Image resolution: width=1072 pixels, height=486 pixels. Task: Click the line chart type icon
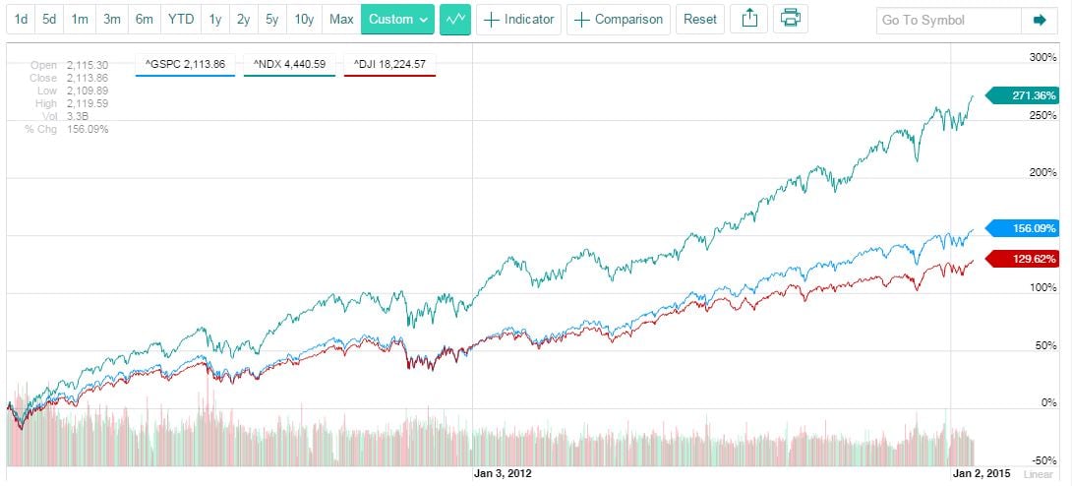[x=454, y=20]
